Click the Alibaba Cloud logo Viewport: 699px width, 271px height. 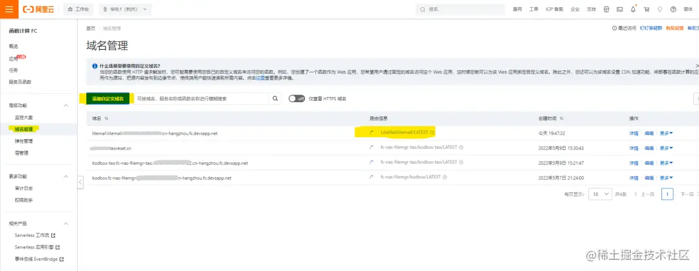coord(38,9)
